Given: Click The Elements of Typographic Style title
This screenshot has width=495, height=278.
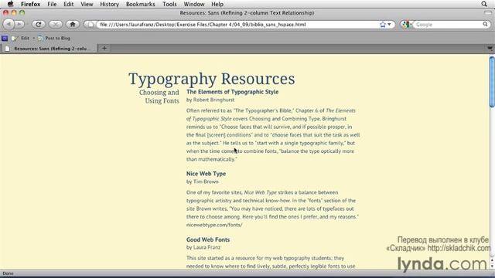Looking at the screenshot, I should [x=232, y=92].
